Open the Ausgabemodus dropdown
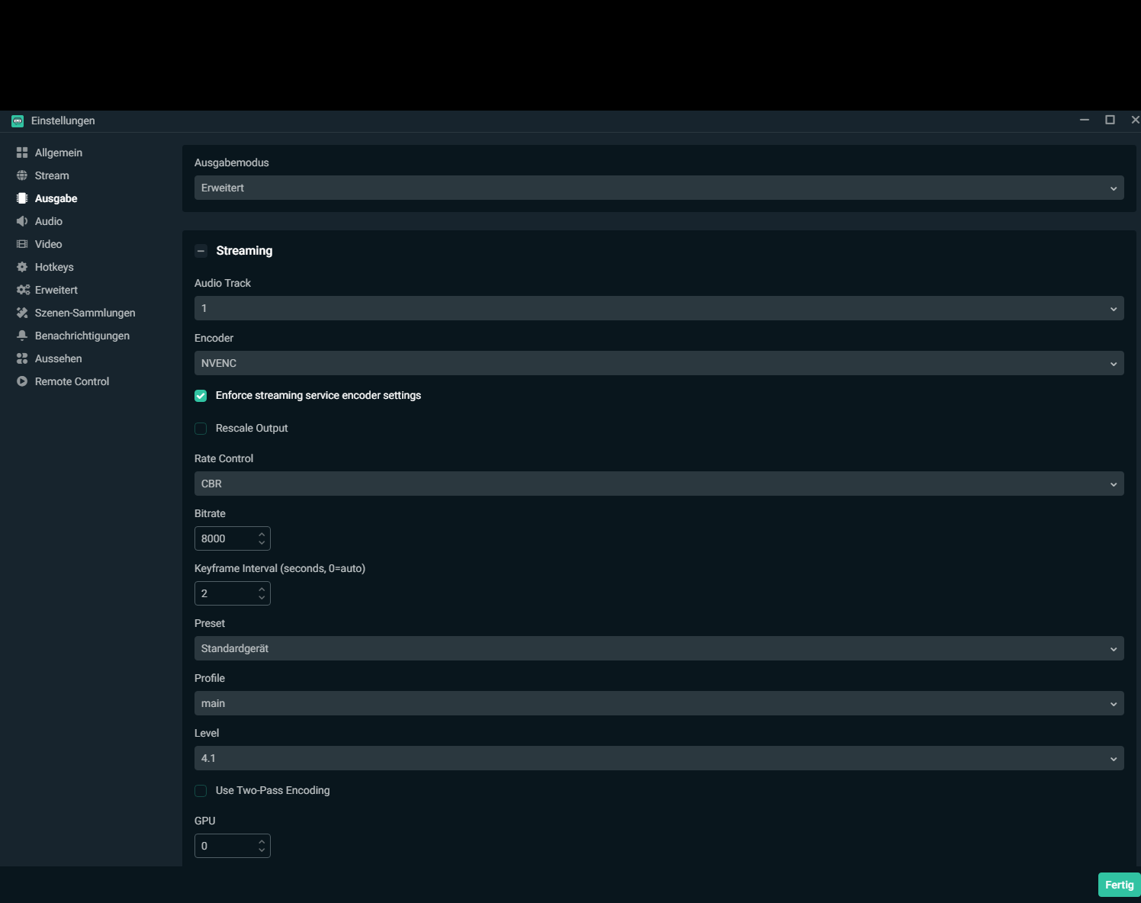 click(658, 188)
